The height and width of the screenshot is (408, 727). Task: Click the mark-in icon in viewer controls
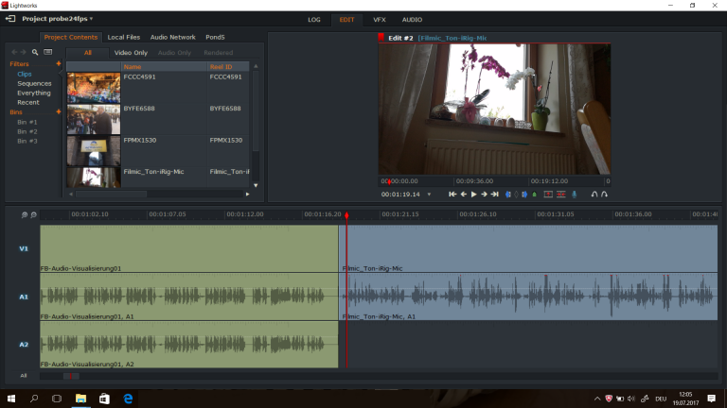click(x=507, y=194)
